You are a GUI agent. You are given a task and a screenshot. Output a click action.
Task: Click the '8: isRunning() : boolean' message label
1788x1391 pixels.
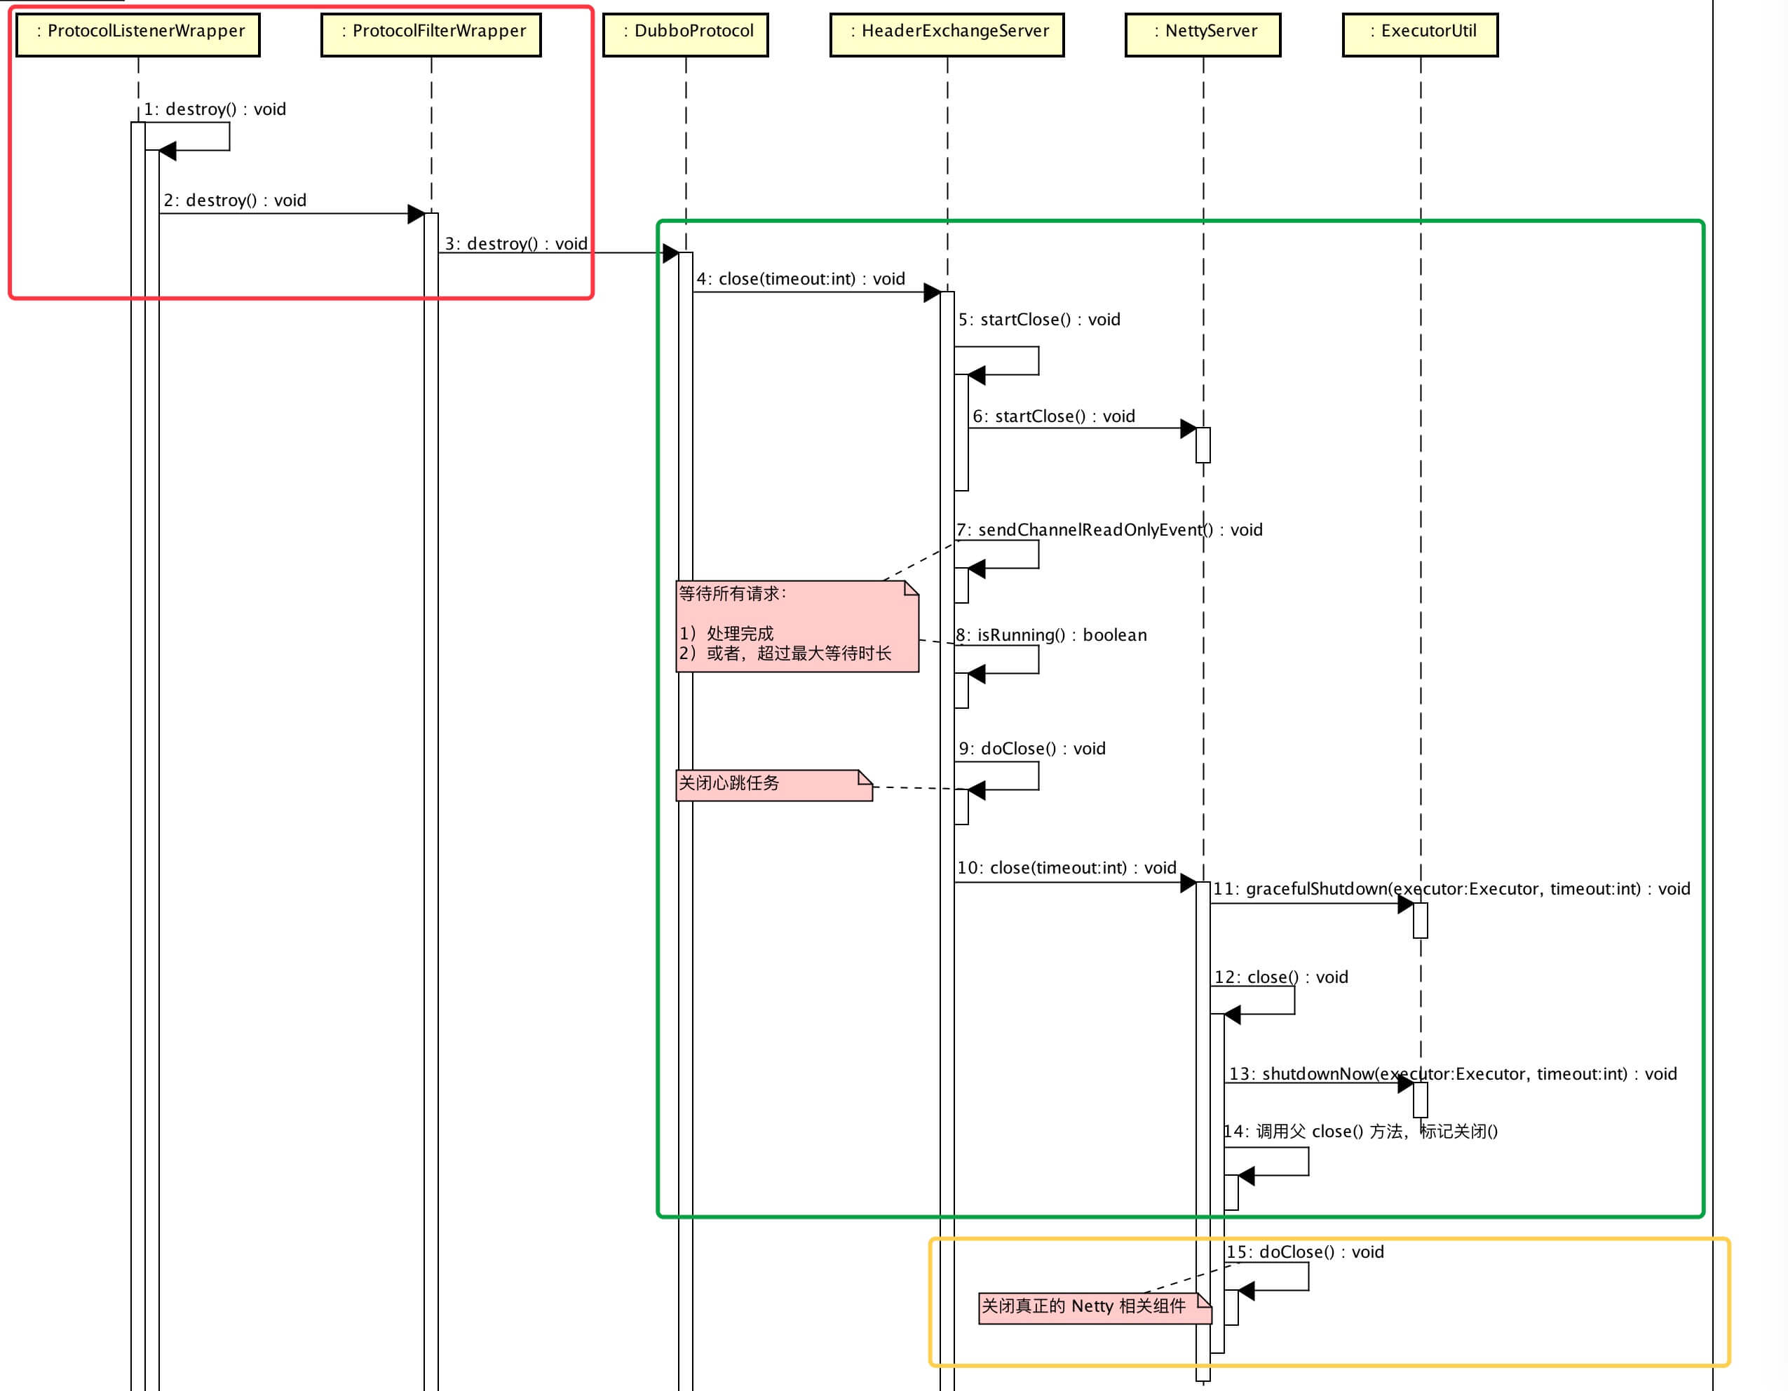(x=1050, y=635)
